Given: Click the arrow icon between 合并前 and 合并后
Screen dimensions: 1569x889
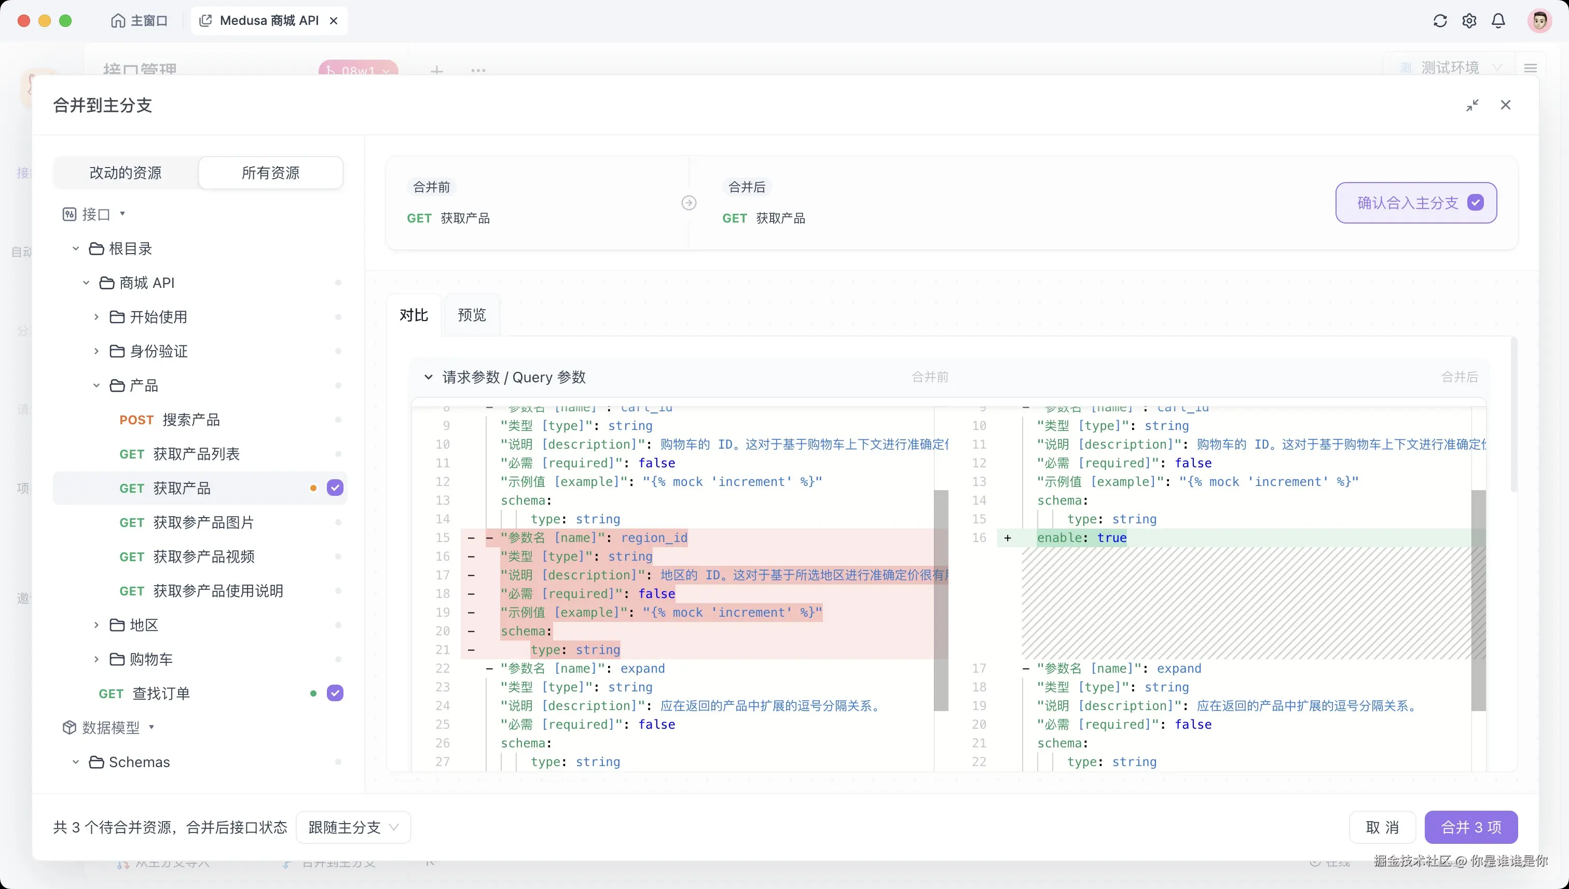Looking at the screenshot, I should click(689, 202).
